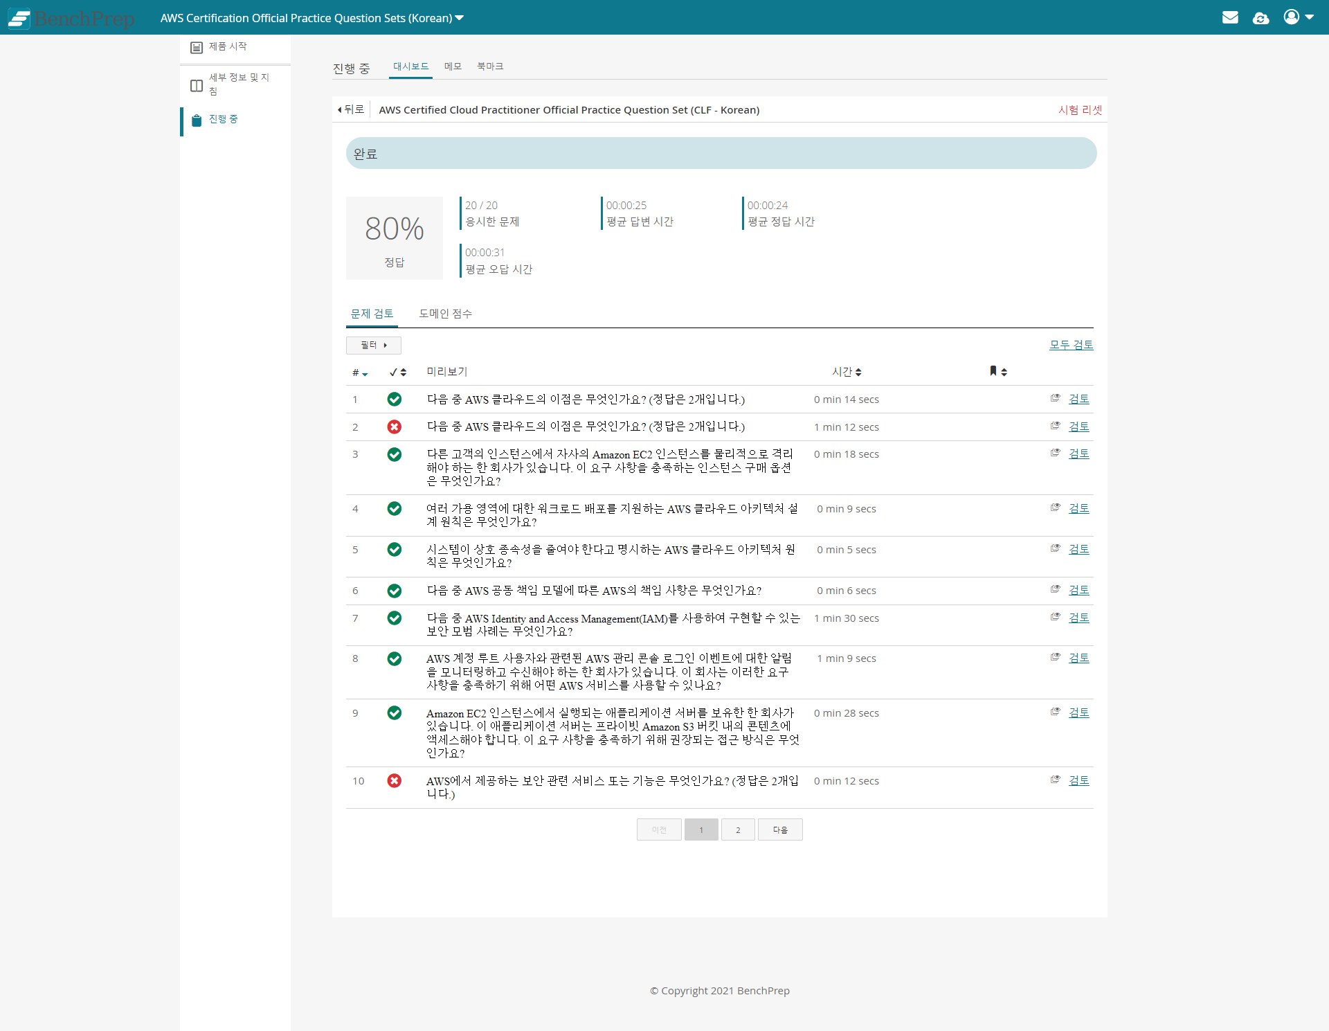Click the open icon for question 2
This screenshot has height=1031, width=1329.
point(1055,426)
